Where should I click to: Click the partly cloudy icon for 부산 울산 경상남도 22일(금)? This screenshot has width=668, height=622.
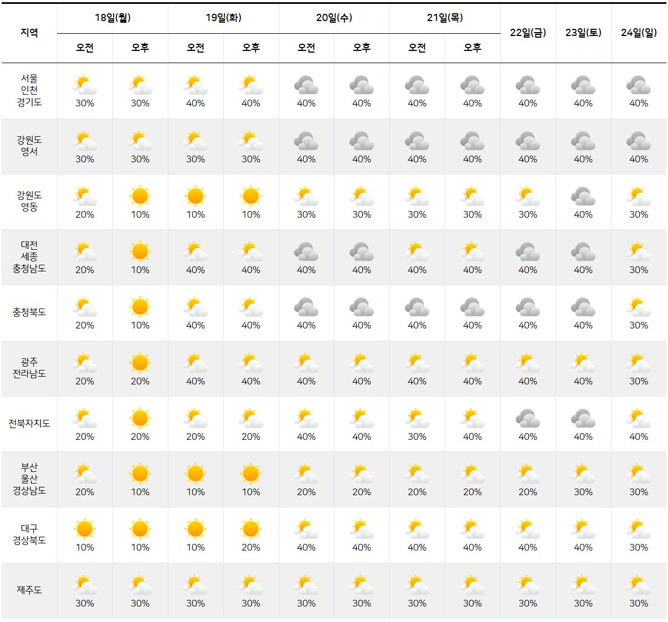[528, 474]
